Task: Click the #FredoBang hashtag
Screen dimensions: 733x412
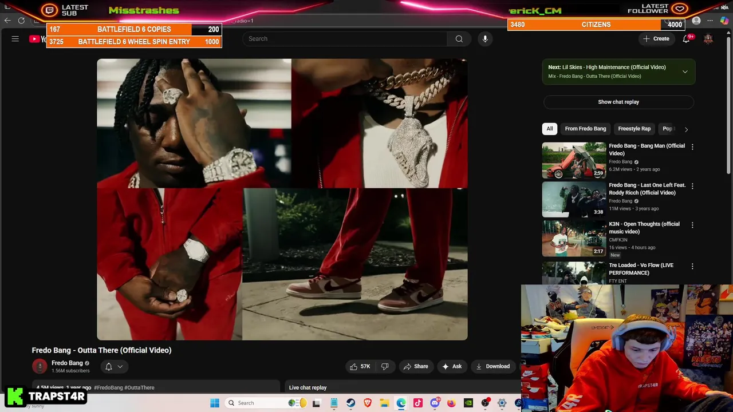Action: [x=108, y=387]
